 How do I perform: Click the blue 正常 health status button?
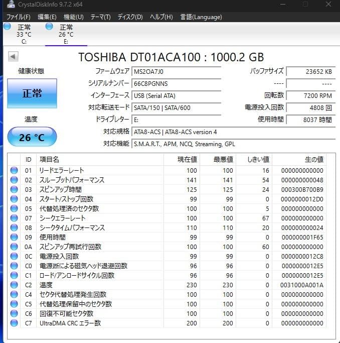pos(32,93)
